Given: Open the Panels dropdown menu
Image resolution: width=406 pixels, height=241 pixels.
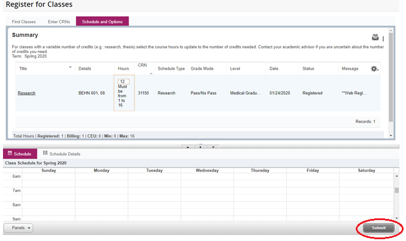Looking at the screenshot, I should (x=19, y=228).
